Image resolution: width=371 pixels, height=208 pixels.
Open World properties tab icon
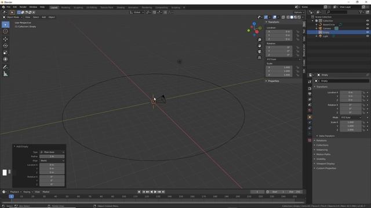(310, 110)
